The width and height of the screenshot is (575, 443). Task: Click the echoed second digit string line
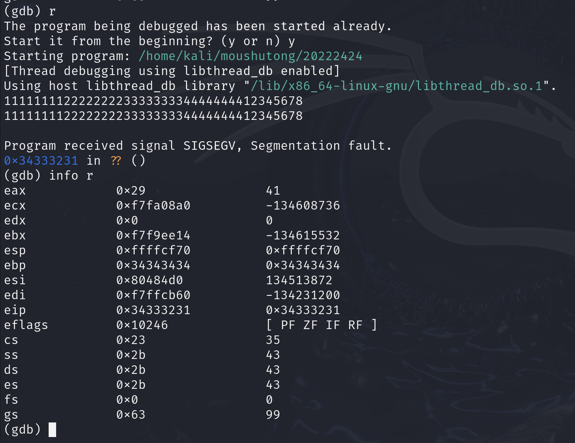(x=153, y=116)
